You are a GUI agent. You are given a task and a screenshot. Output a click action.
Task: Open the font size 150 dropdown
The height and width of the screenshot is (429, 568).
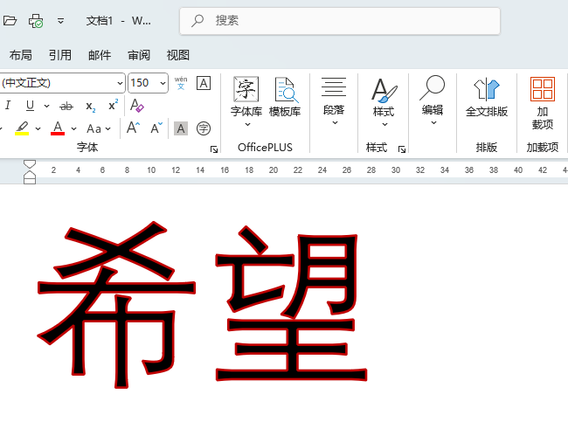163,83
